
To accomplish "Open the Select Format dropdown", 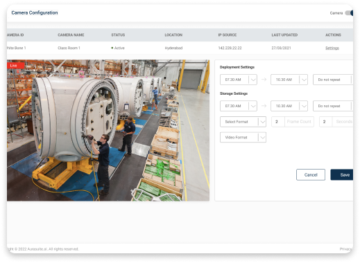I will pyautogui.click(x=243, y=122).
